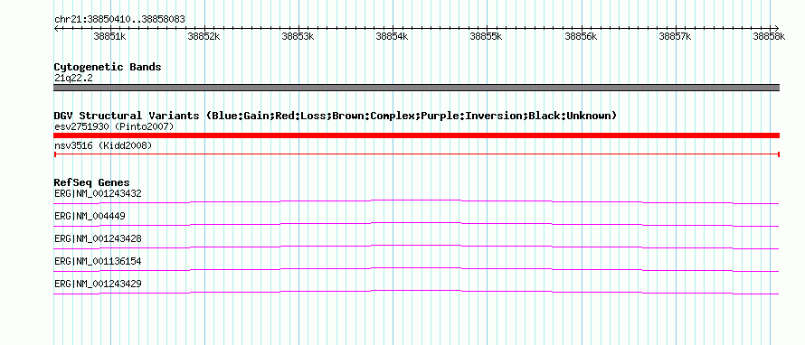Click the 38852k ruler tick label
Viewport: 805px width, 345px height.
pyautogui.click(x=204, y=36)
